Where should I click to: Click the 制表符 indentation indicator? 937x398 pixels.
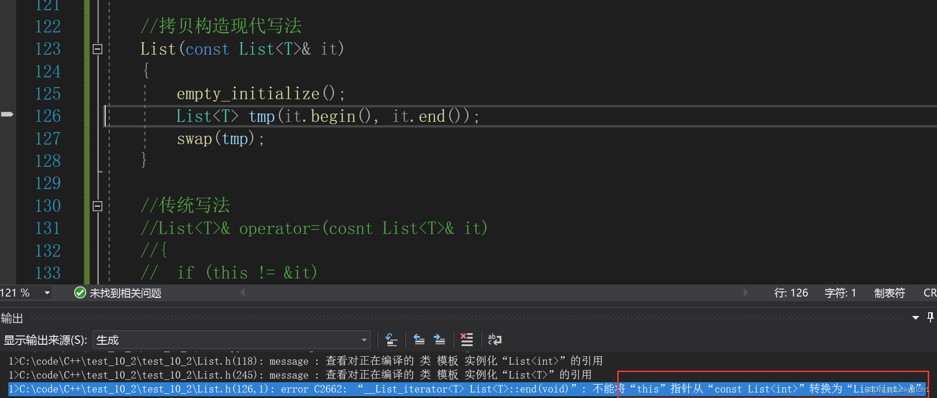890,293
